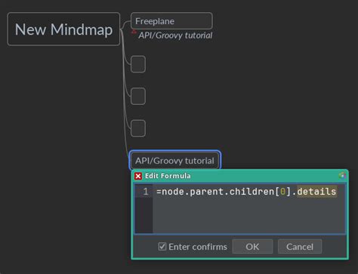
Task: Select the Freeplane node
Action: tap(171, 21)
